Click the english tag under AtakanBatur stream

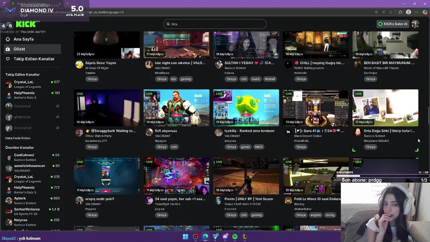pyautogui.click(x=315, y=215)
